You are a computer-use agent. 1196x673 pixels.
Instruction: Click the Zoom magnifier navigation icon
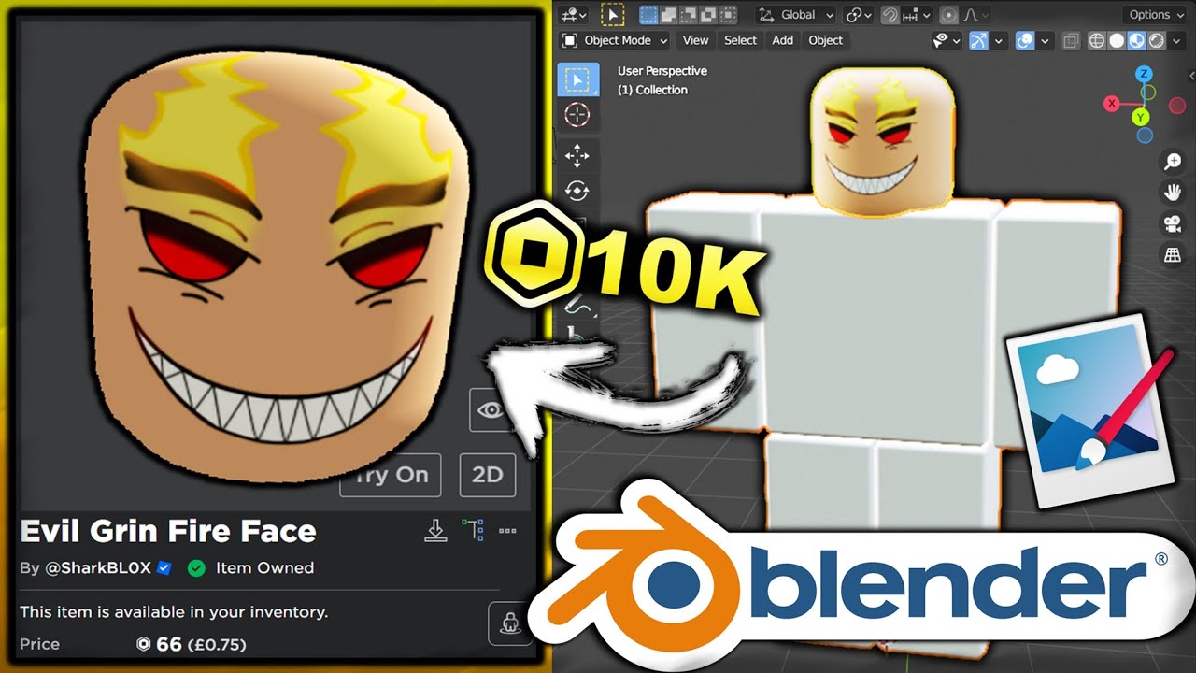[1172, 162]
